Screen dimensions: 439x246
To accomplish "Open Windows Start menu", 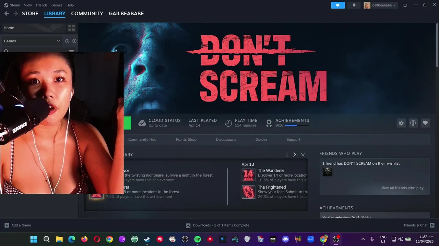I will 34,239.
